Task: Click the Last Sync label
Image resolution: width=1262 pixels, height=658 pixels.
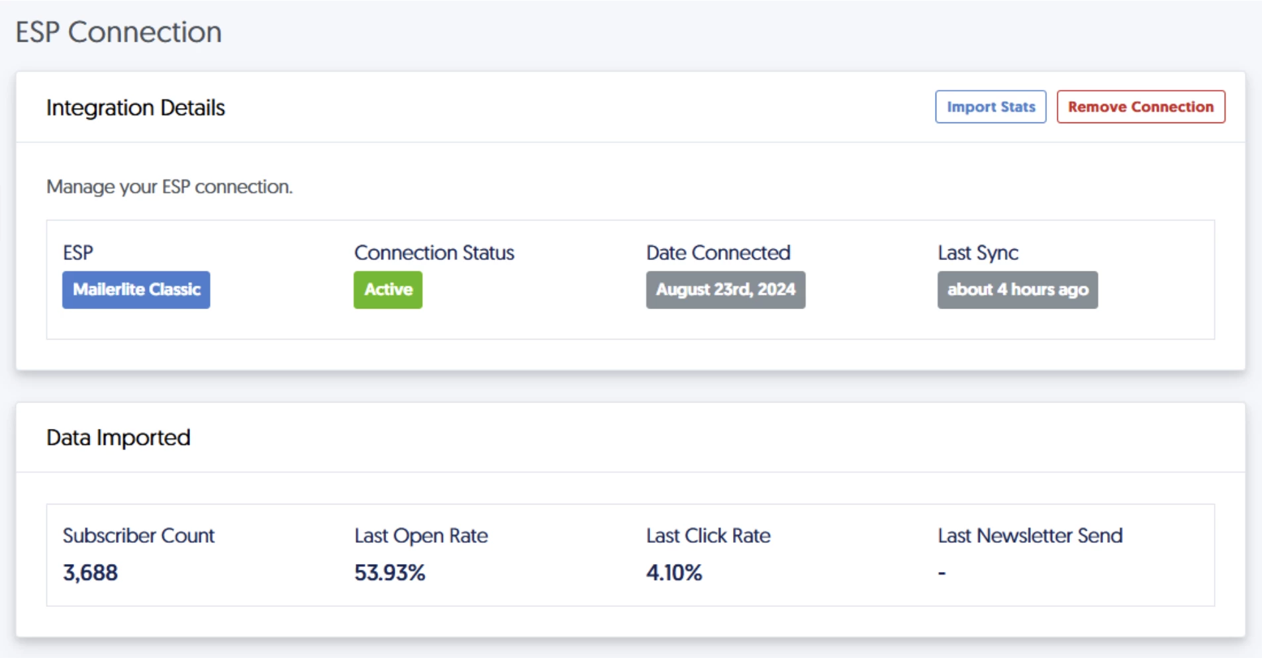Action: tap(977, 253)
